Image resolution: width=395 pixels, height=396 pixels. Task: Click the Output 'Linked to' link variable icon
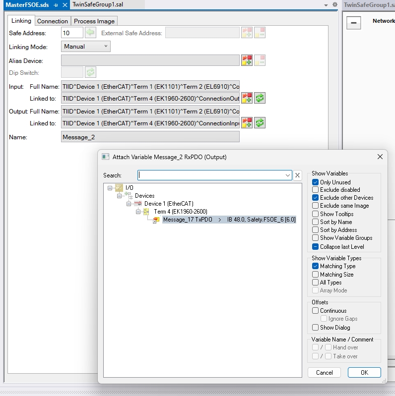coord(247,122)
